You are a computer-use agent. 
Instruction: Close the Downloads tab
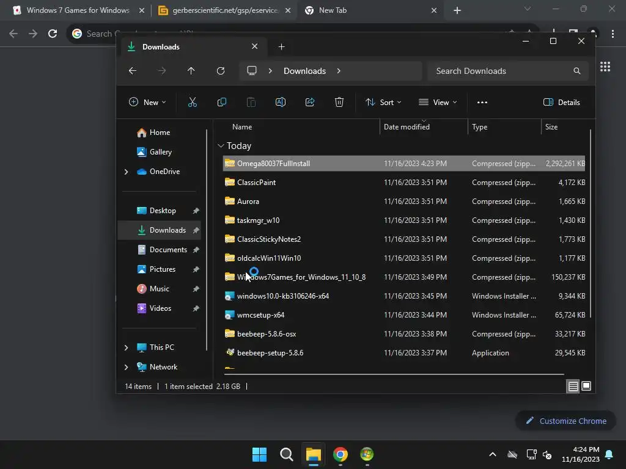[255, 46]
